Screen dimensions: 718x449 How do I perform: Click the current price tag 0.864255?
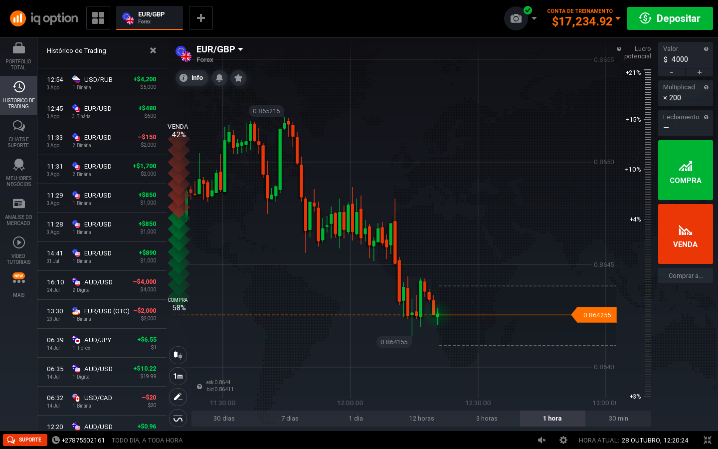tap(594, 315)
